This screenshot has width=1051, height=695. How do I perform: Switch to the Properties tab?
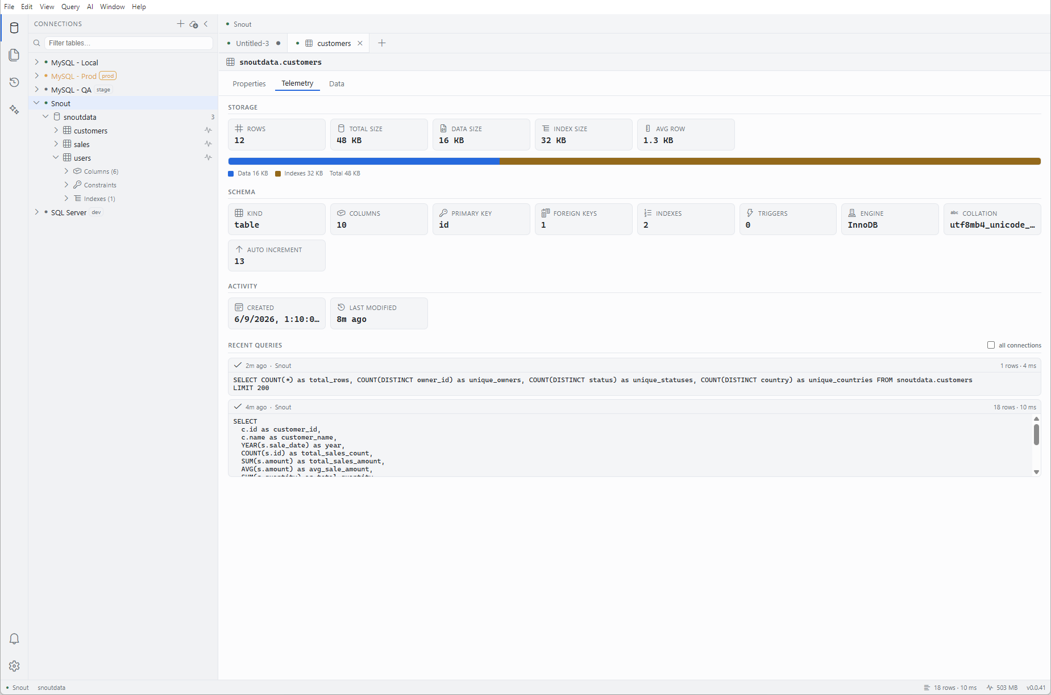249,83
